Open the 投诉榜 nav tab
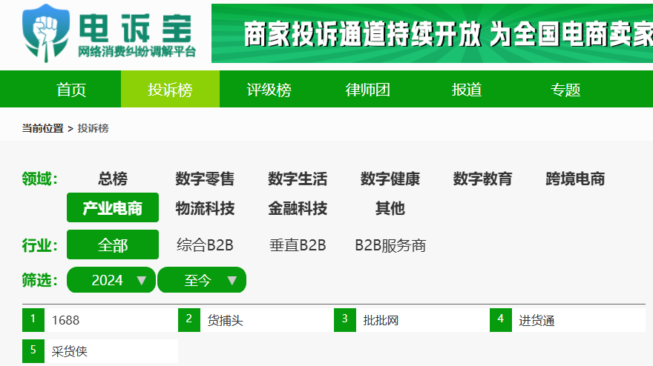This screenshot has width=653, height=366. [171, 90]
